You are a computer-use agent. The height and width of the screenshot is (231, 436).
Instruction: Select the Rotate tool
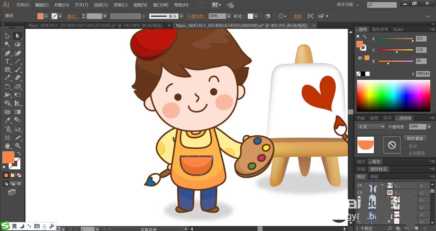pos(7,87)
